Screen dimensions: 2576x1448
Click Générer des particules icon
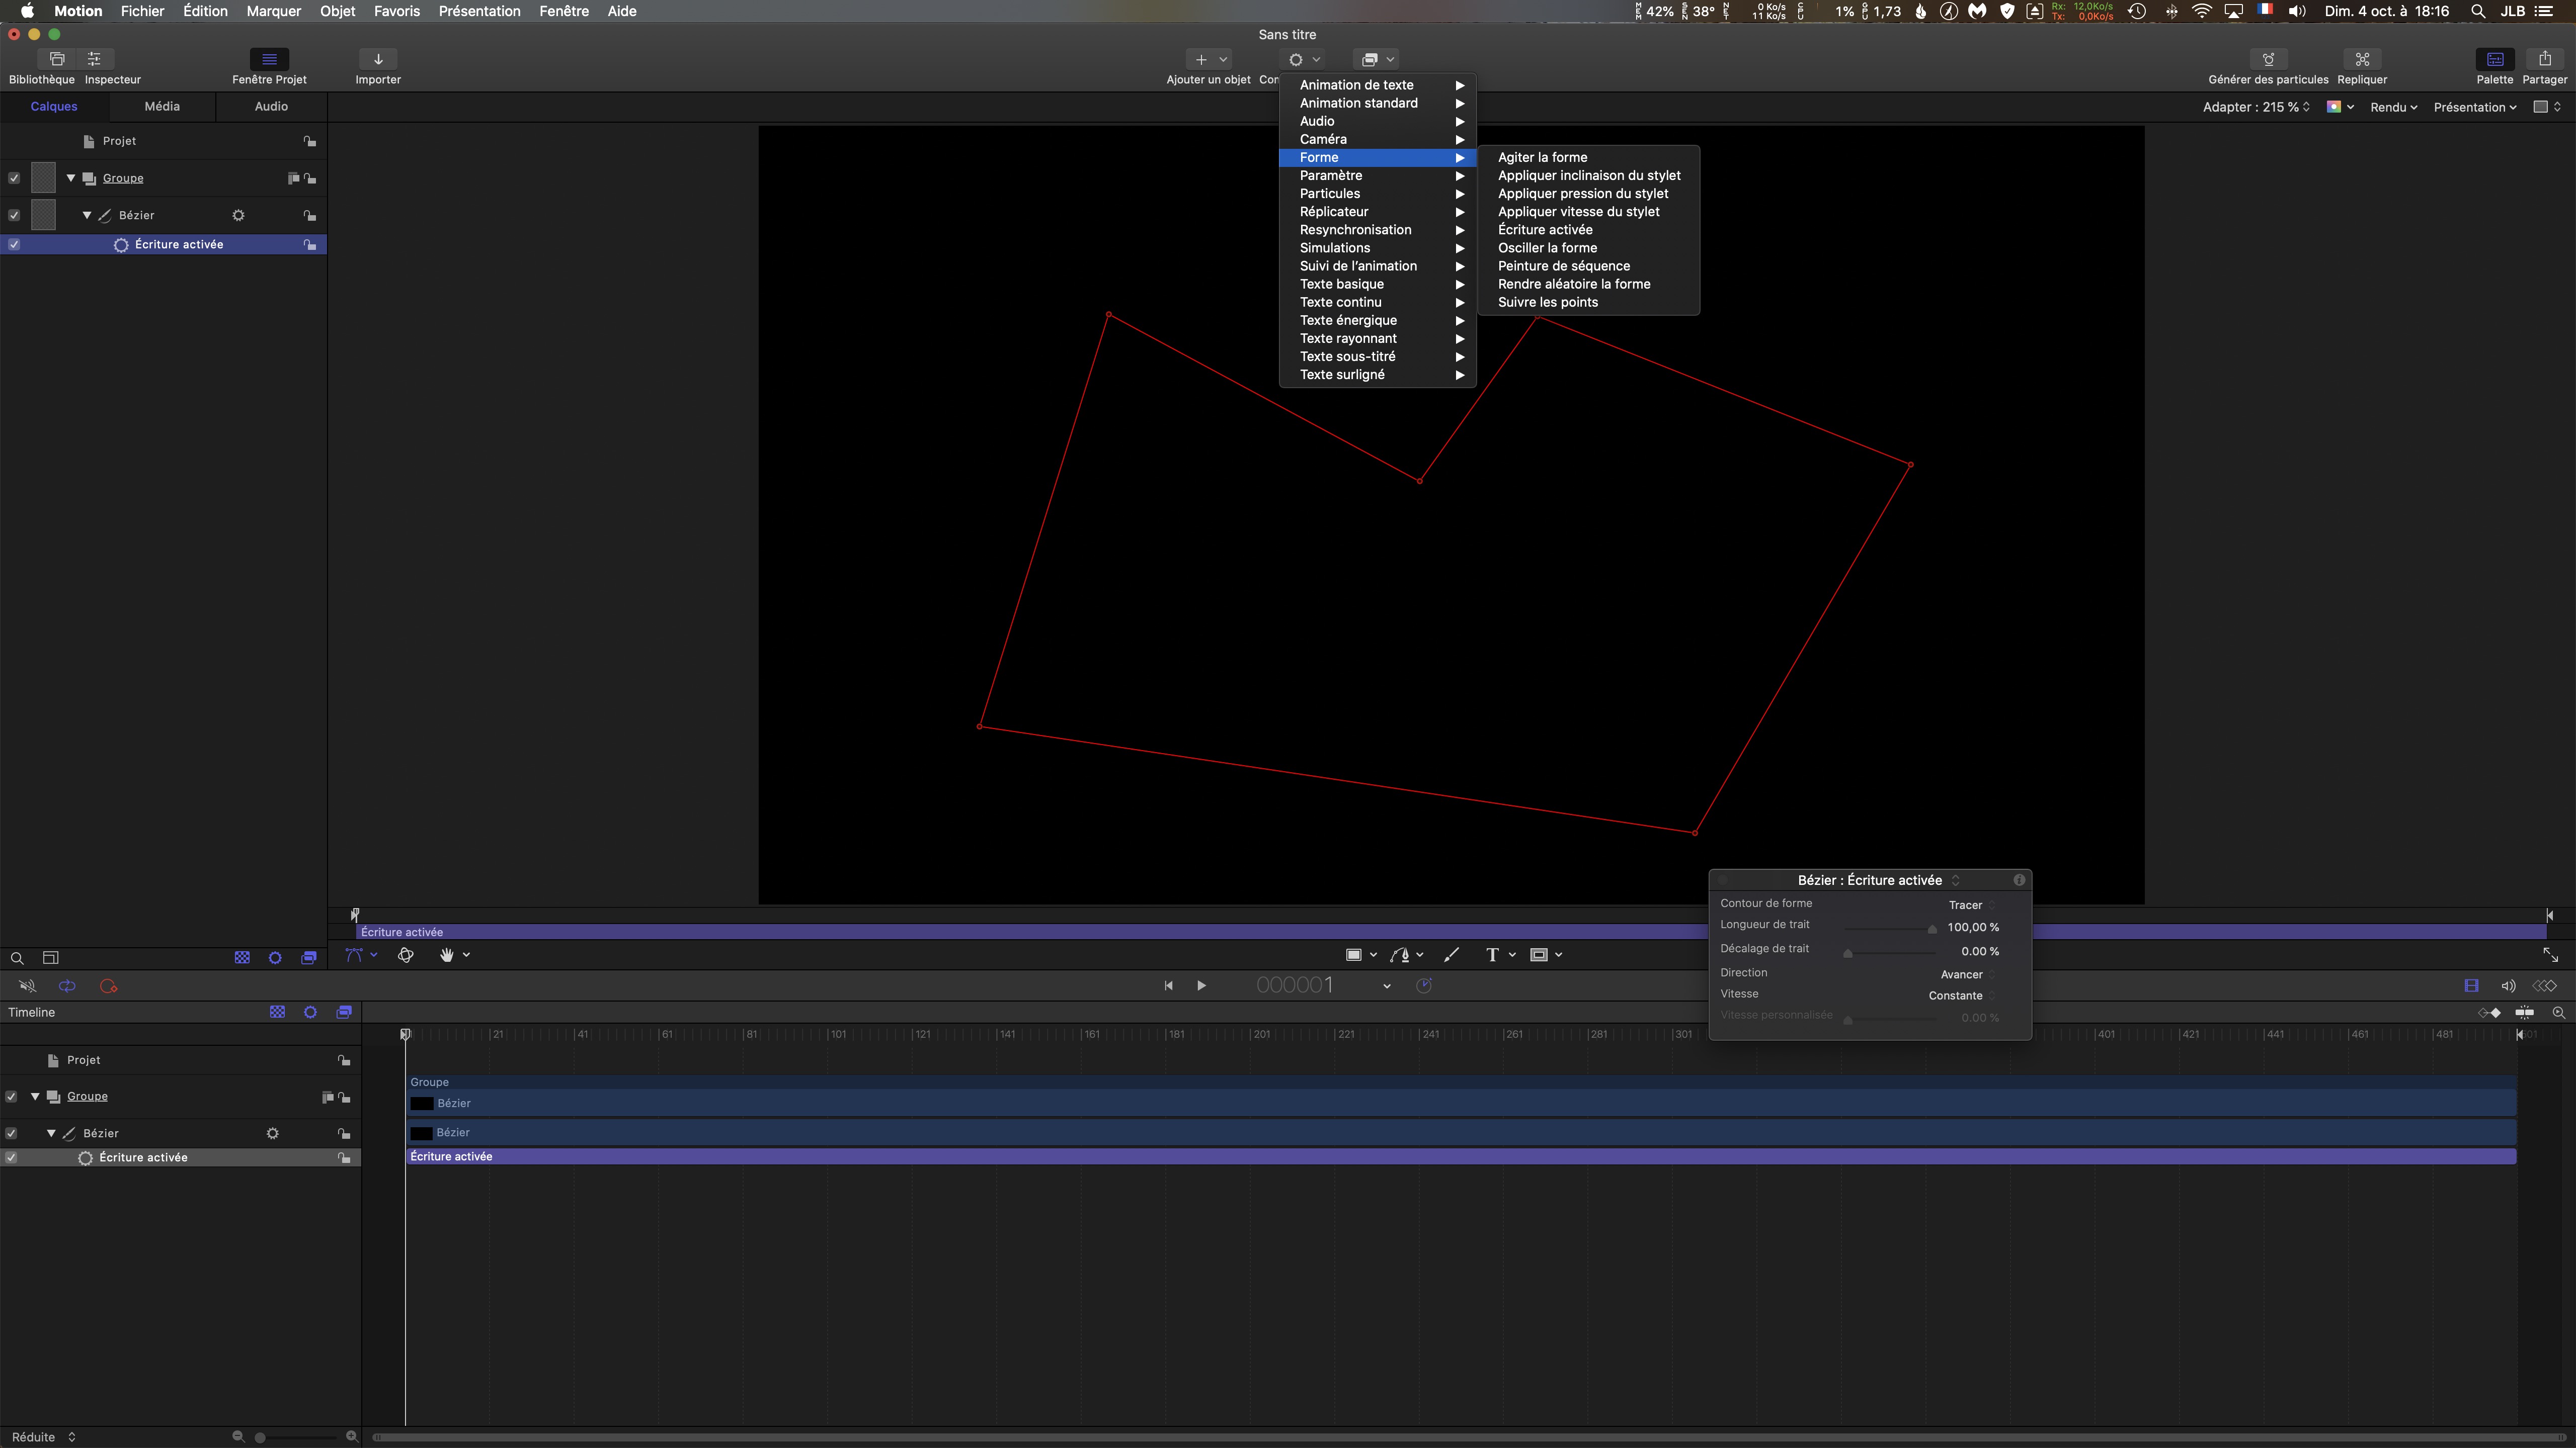click(x=2268, y=59)
